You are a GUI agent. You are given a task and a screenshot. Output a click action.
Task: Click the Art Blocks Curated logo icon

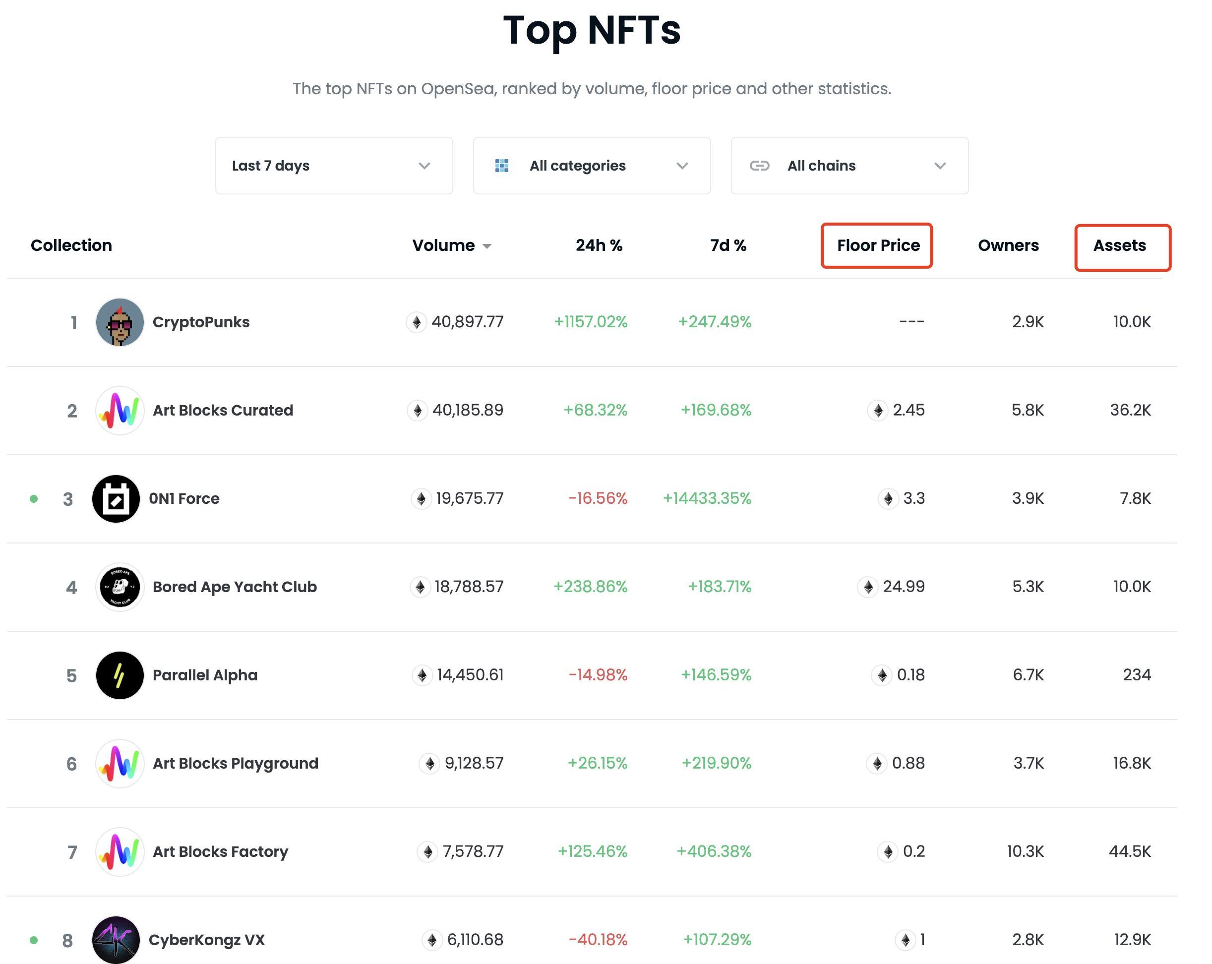(x=120, y=410)
